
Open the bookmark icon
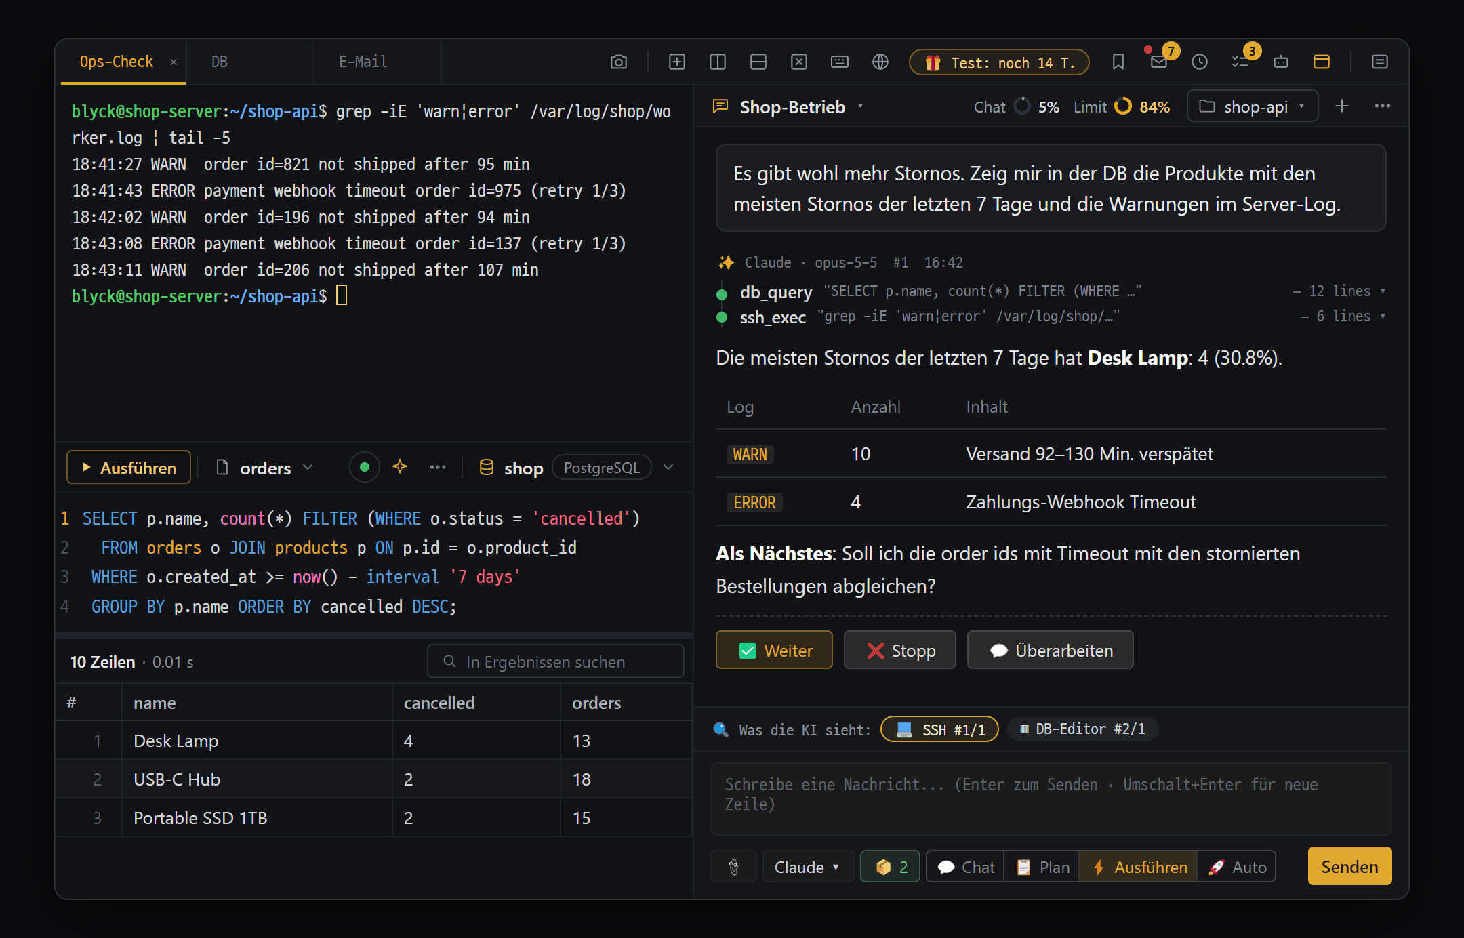point(1118,62)
